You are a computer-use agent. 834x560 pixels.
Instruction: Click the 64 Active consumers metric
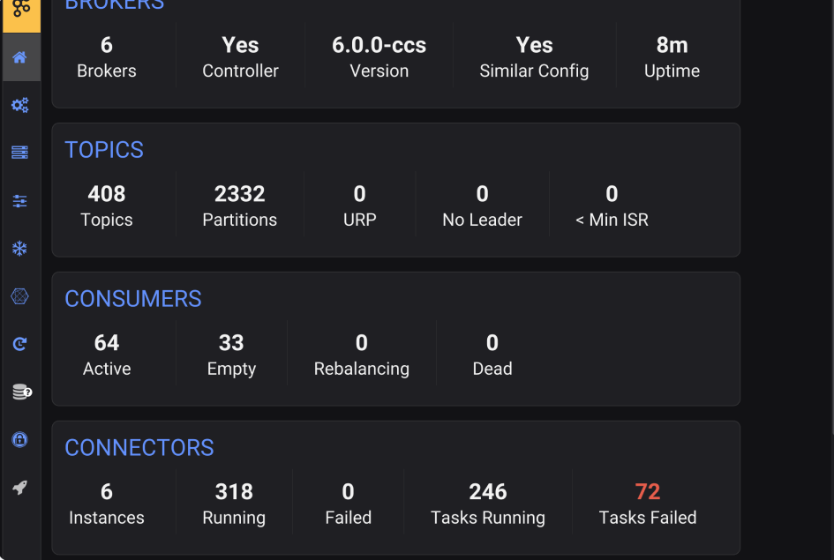pyautogui.click(x=107, y=355)
